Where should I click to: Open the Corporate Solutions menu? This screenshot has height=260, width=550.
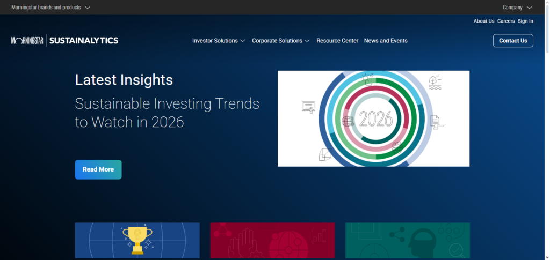pos(280,41)
